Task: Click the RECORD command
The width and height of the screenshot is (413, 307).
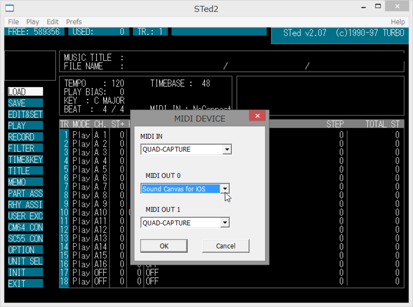Action: [x=25, y=137]
